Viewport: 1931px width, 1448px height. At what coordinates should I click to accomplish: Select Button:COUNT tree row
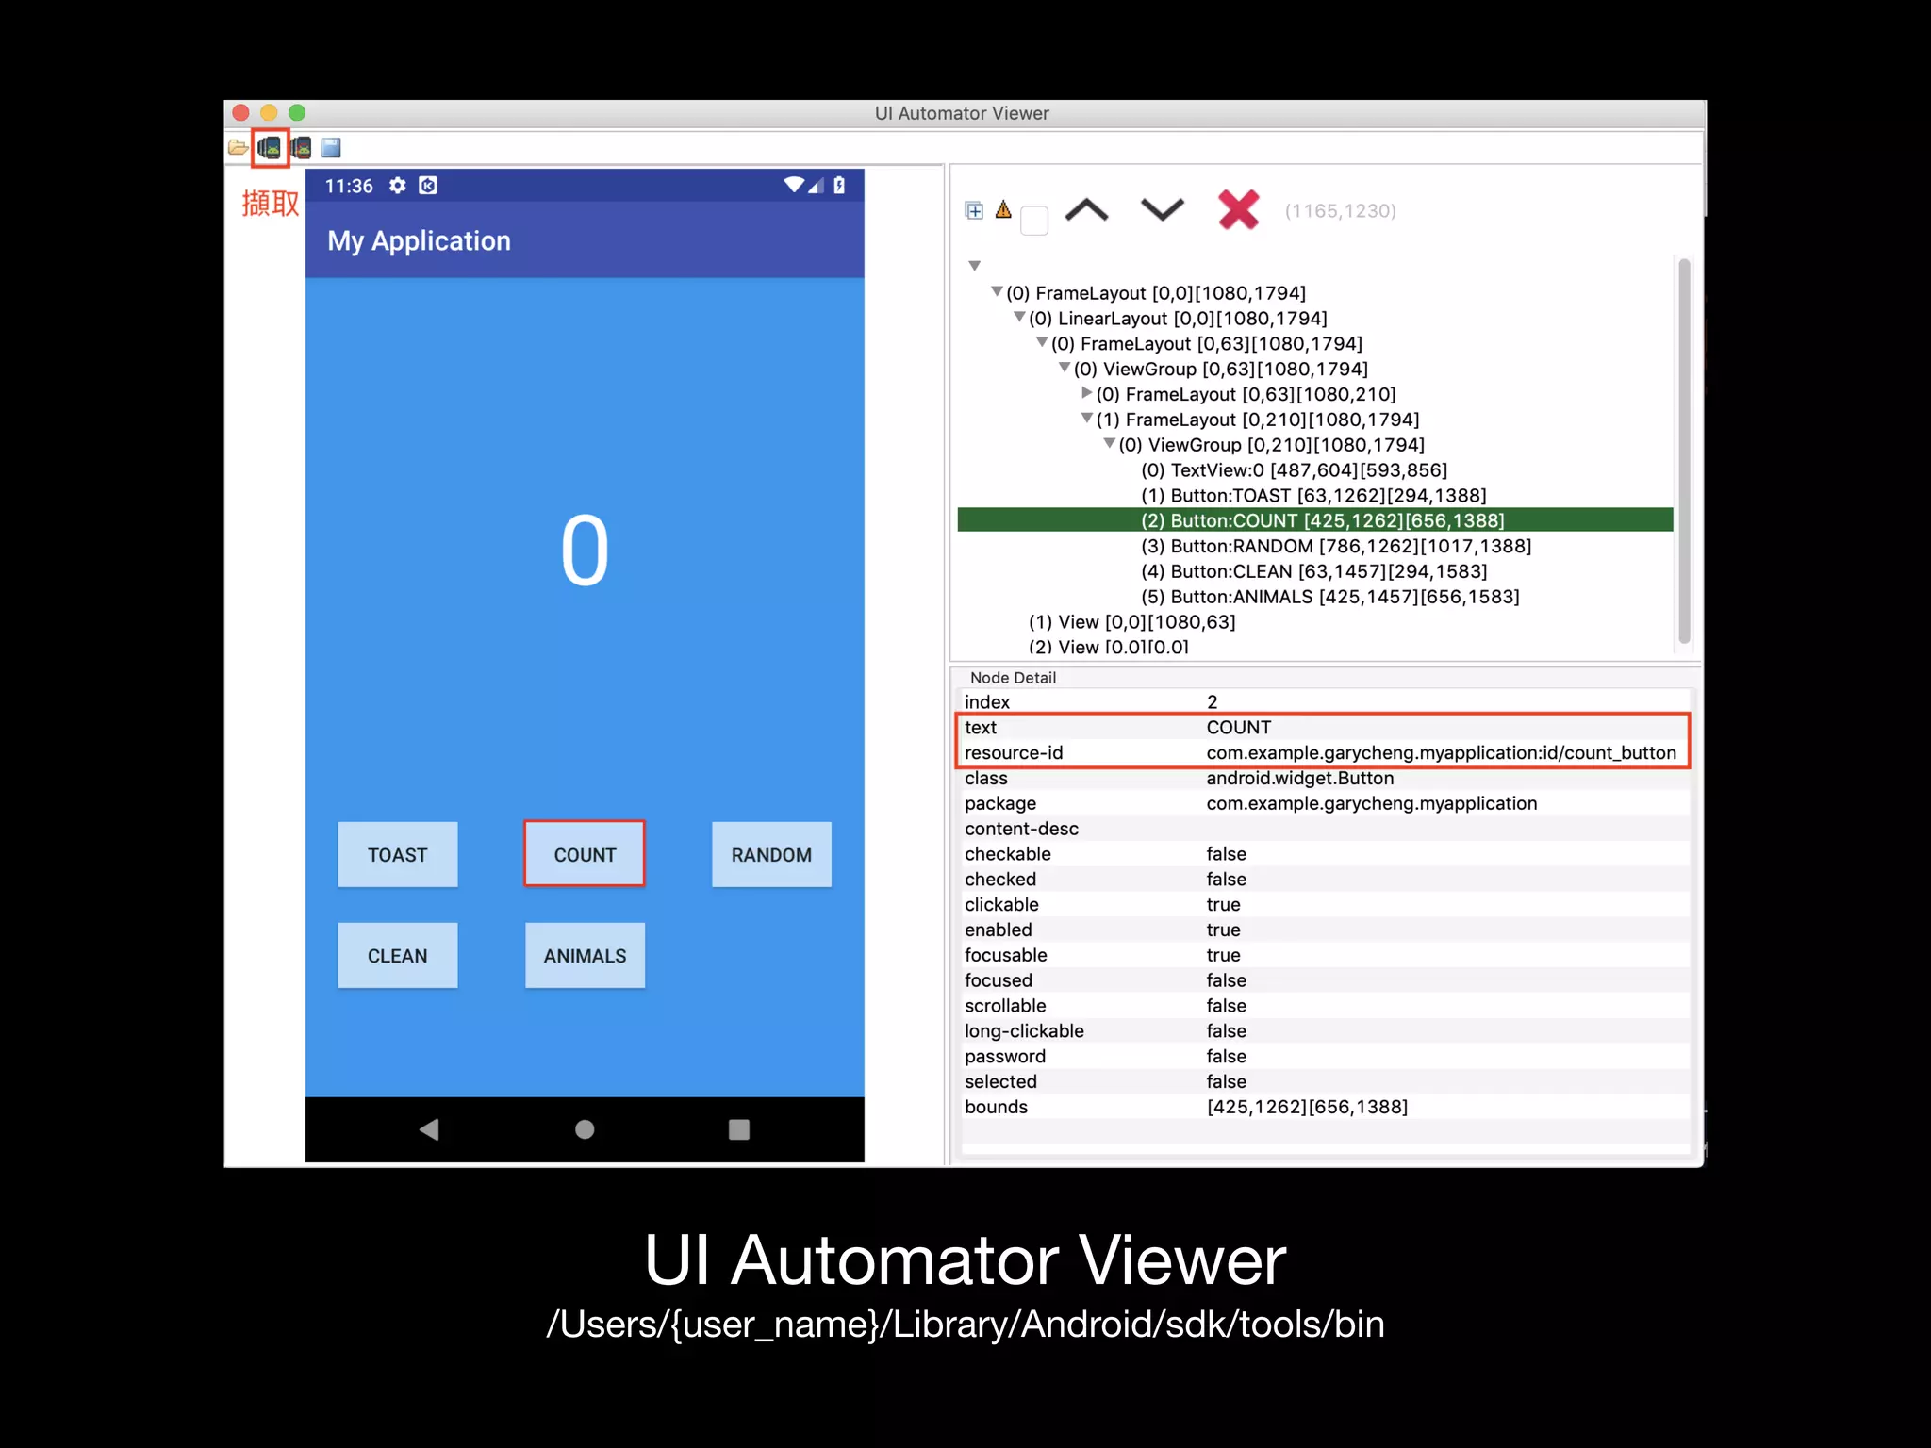(x=1315, y=520)
